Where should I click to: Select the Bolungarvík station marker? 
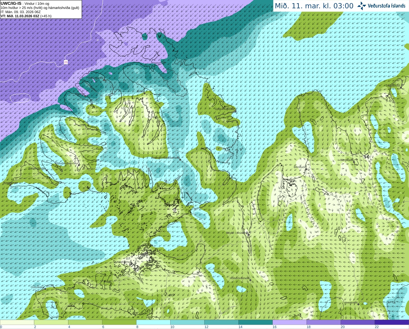point(104,80)
